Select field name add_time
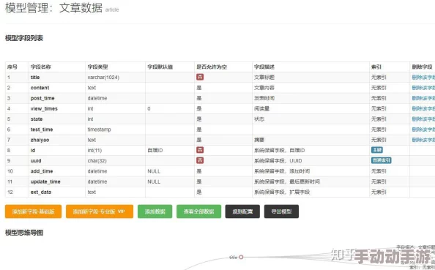Image resolution: width=435 pixels, height=270 pixels. click(x=42, y=171)
